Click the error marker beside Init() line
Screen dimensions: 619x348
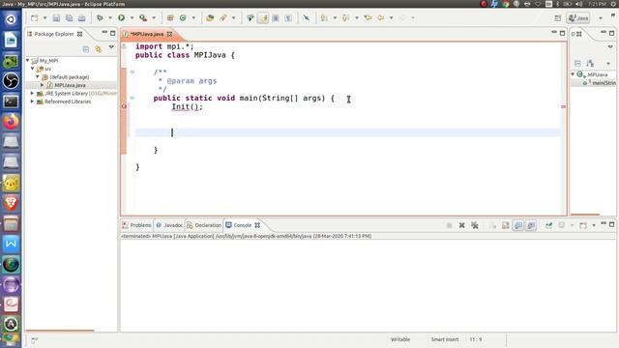[124, 106]
